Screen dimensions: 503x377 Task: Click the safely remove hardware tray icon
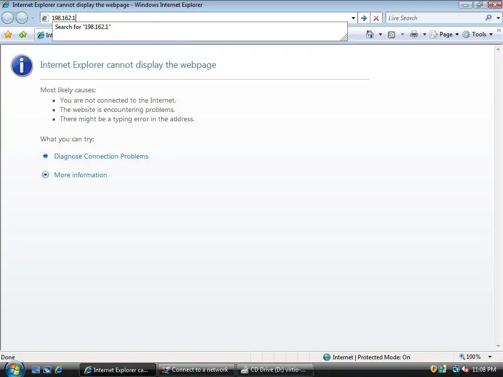443,369
